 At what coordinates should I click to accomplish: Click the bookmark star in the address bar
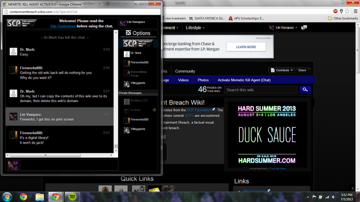[348, 11]
